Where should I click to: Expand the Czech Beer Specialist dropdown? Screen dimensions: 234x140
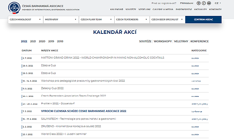tap(167, 19)
